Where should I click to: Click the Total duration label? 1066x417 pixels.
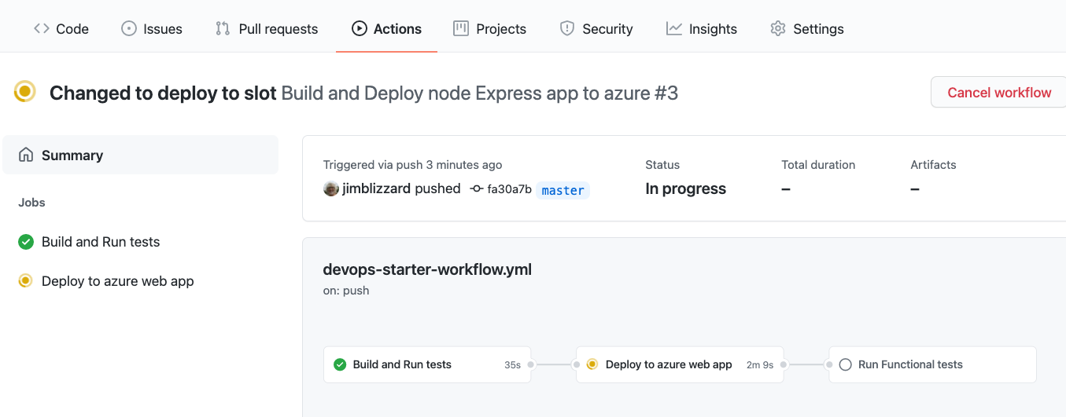click(818, 165)
